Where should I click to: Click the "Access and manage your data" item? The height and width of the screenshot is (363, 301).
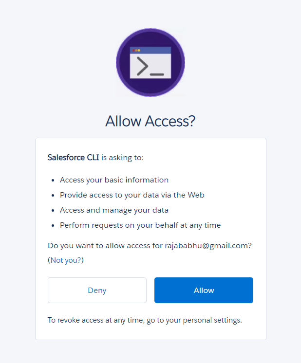pyautogui.click(x=114, y=210)
